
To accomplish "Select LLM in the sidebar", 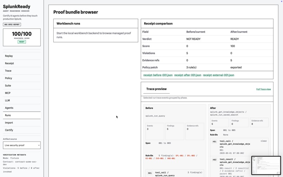I will coord(22,100).
